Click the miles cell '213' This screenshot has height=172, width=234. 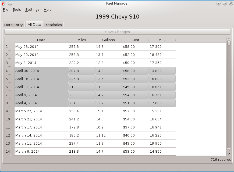click(82, 87)
